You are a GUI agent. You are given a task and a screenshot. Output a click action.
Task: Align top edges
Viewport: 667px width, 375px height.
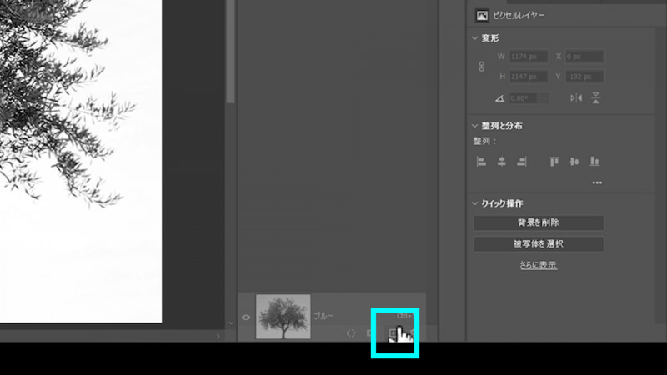[x=554, y=162]
